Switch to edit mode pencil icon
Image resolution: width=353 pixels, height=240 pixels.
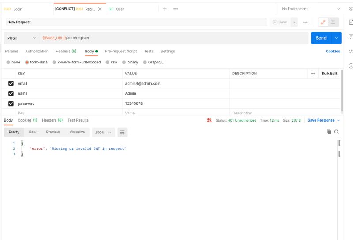tap(323, 22)
